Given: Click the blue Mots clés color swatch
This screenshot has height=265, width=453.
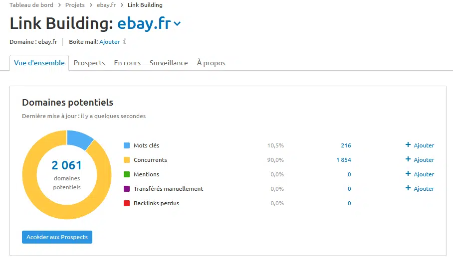Looking at the screenshot, I should pyautogui.click(x=127, y=145).
